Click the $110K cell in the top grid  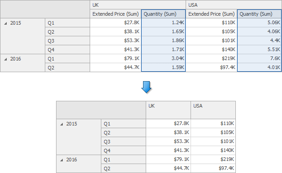tap(212, 23)
